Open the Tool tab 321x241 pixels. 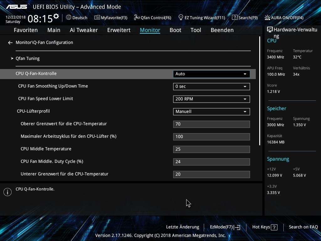point(196,30)
